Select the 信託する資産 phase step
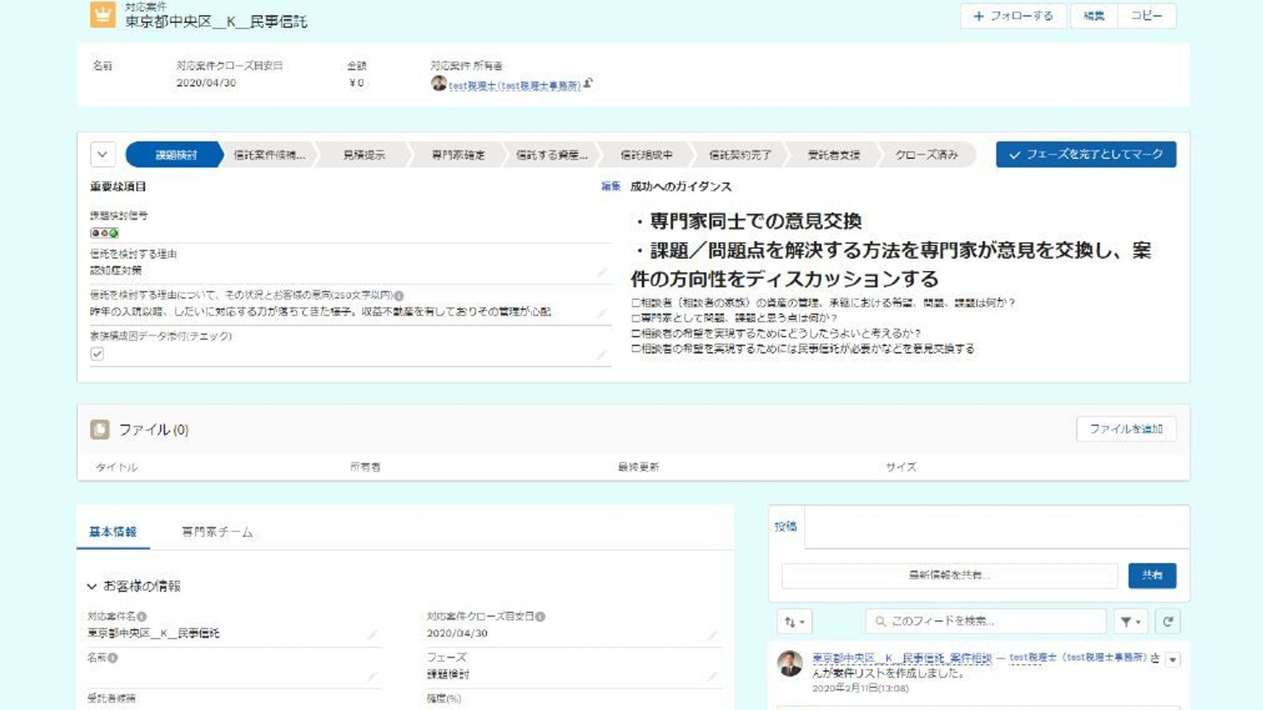The image size is (1263, 710). click(551, 155)
